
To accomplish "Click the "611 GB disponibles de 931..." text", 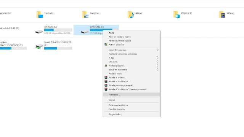I will click(58, 33).
